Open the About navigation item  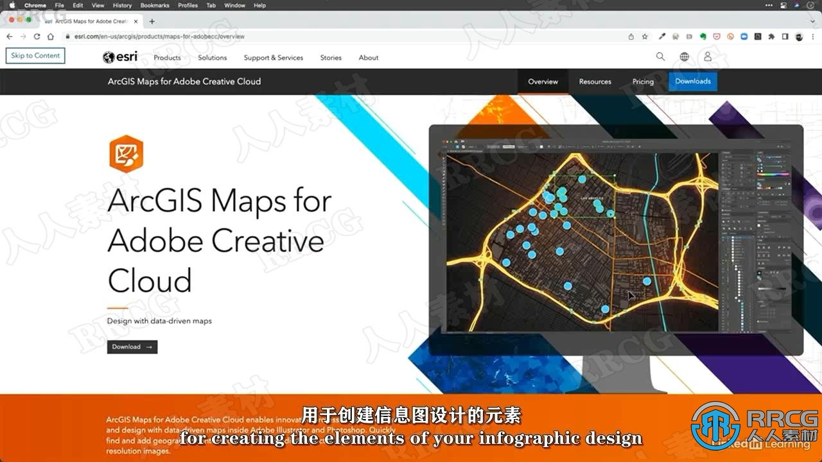coord(369,58)
